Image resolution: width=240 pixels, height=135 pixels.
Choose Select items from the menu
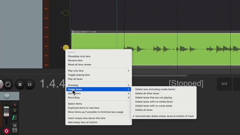(x=98, y=104)
